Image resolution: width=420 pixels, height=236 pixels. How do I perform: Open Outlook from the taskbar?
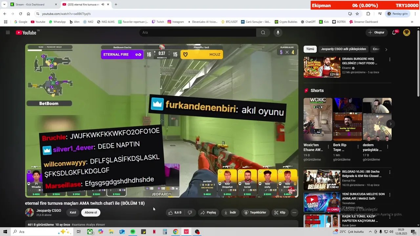[122, 232]
